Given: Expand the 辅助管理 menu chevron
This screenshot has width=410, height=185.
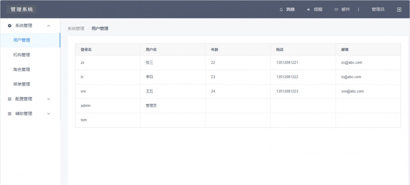Looking at the screenshot, I should tap(49, 114).
